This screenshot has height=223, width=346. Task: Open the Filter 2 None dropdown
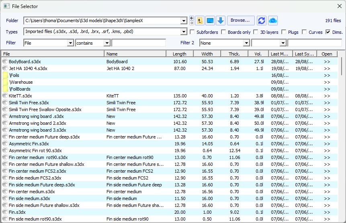click(246, 43)
